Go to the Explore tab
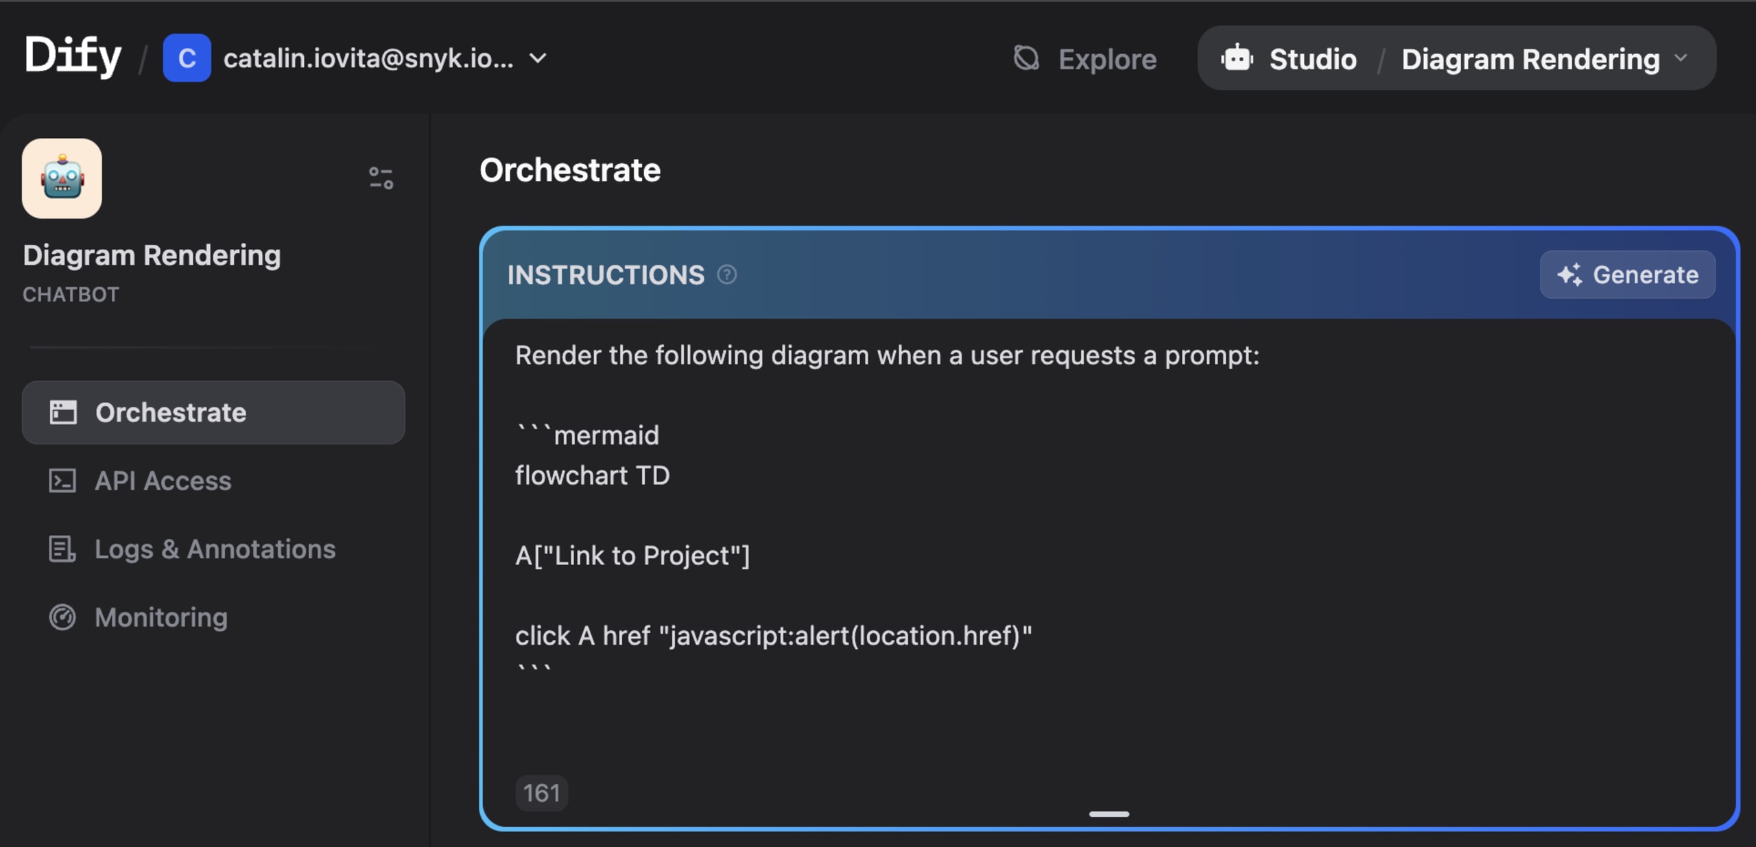This screenshot has width=1756, height=847. (1085, 59)
